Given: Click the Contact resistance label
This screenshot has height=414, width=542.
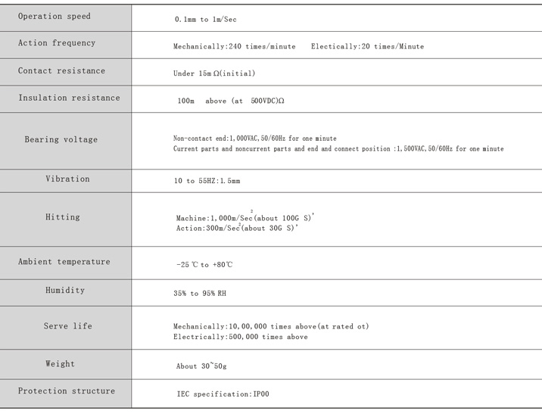Looking at the screenshot, I should 62,70.
